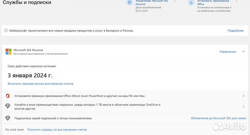Open chevron on install Office apps row

pyautogui.click(x=243, y=96)
